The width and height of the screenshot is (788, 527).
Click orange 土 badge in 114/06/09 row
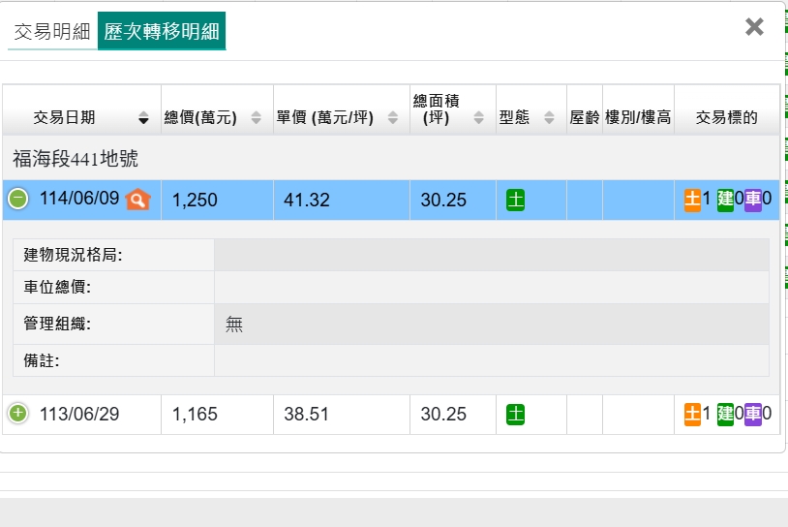point(692,200)
